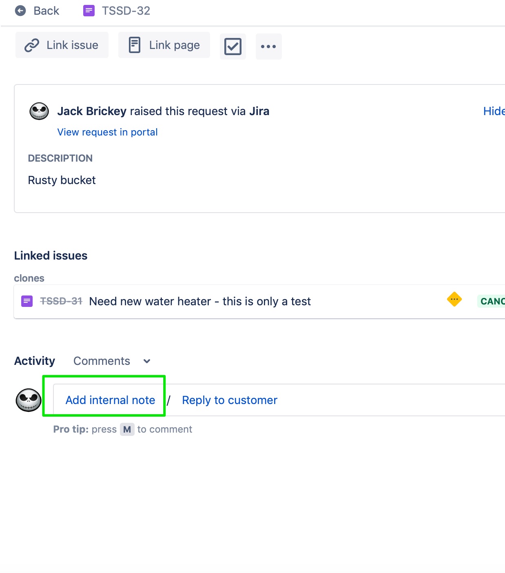Switch to Add internal note
The image size is (505, 573).
[110, 400]
